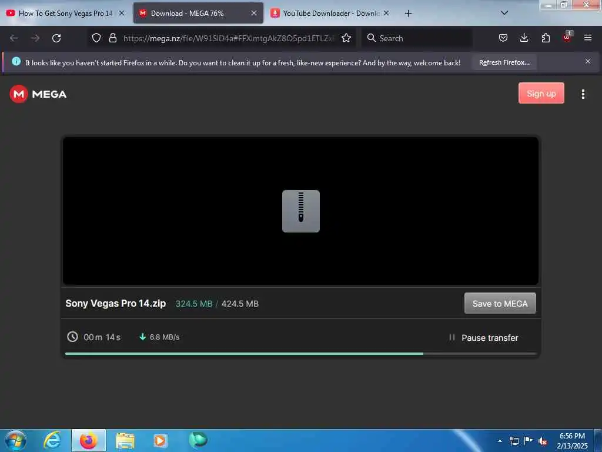Image resolution: width=602 pixels, height=452 pixels.
Task: Open the taskbar clock showing 6:56 PM
Action: [572, 440]
